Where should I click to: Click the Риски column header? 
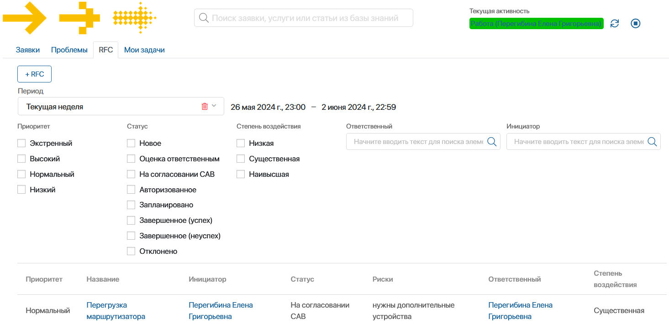point(383,279)
